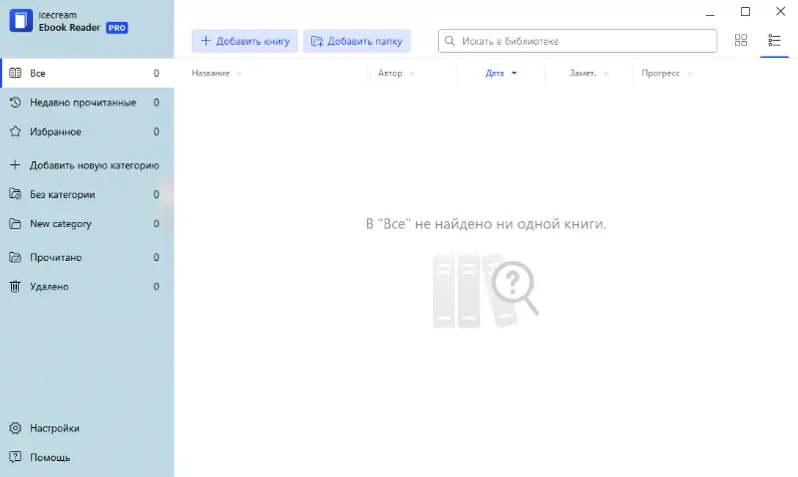The width and height of the screenshot is (798, 477).
Task: Click Добавить новую категорию
Action: tap(87, 165)
